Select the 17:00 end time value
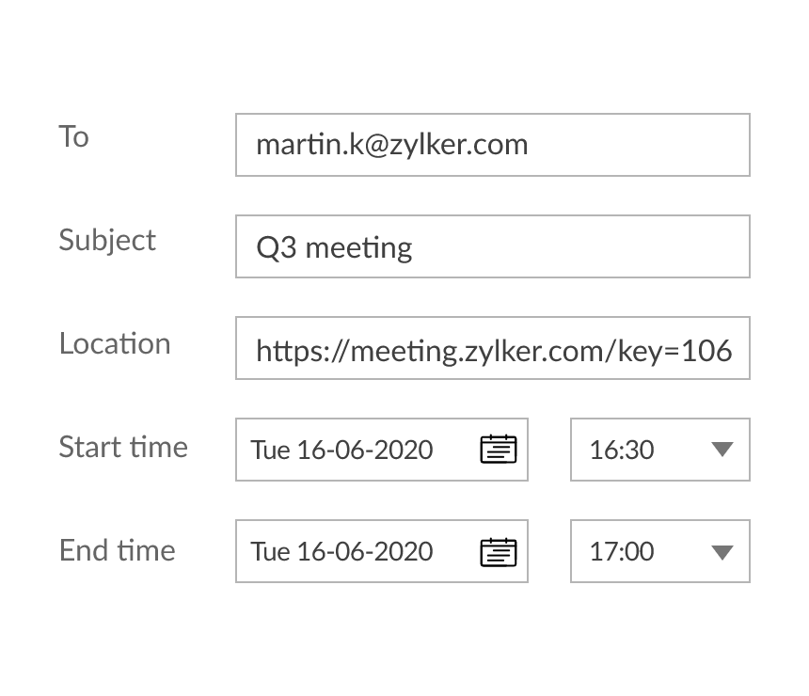This screenshot has width=809, height=696. [622, 551]
